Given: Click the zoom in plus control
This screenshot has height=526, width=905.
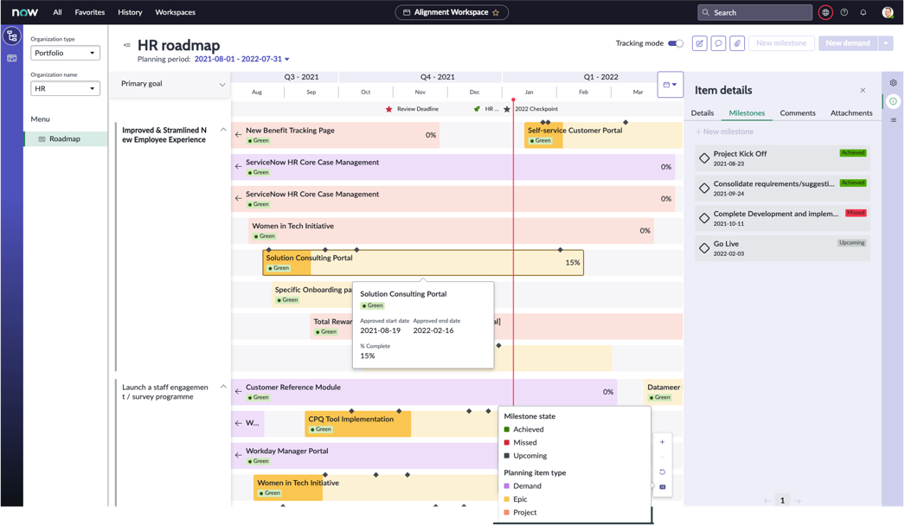Looking at the screenshot, I should pos(662,442).
